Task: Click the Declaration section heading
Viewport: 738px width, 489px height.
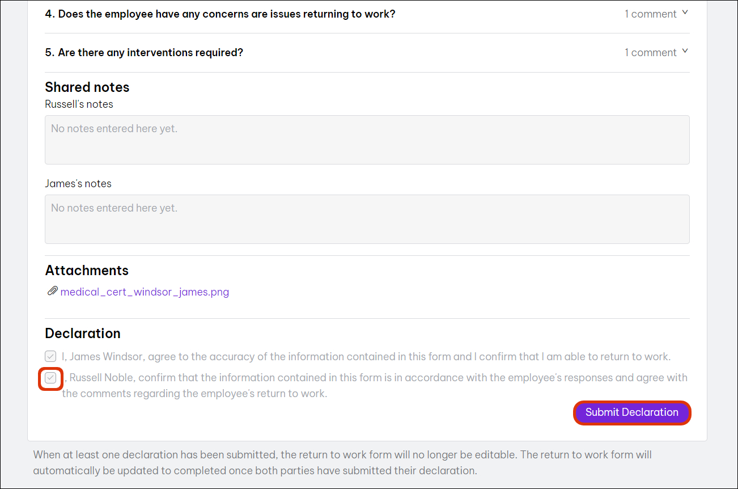Action: 83,334
